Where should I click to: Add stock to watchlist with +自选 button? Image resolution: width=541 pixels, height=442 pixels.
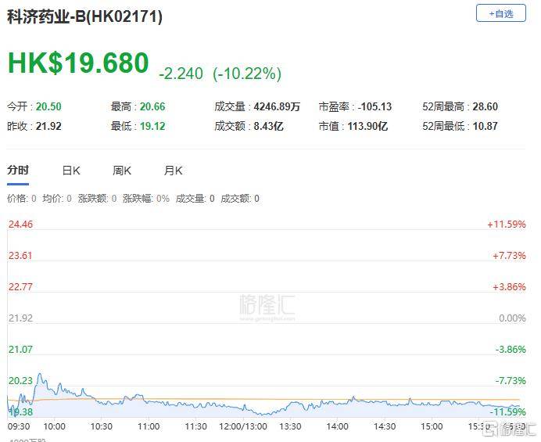pos(500,13)
